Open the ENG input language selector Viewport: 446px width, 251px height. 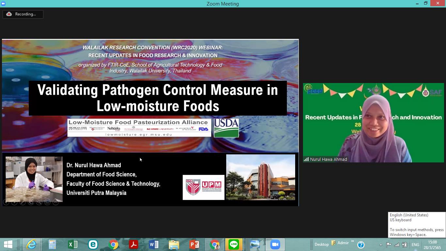(x=415, y=245)
